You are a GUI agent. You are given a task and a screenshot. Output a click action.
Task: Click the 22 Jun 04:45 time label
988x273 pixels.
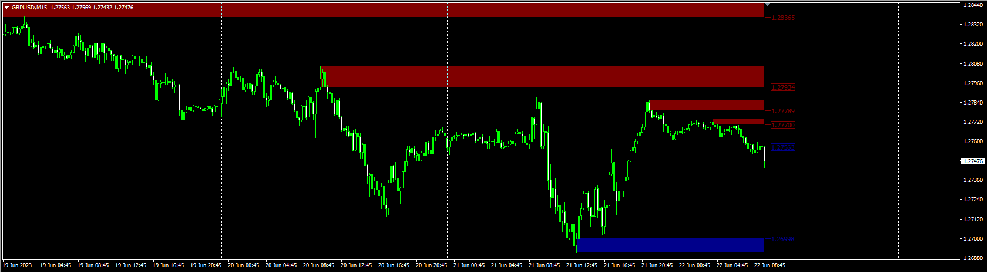tap(732, 265)
